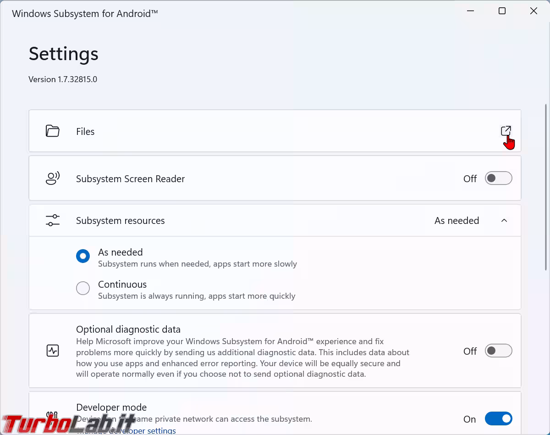
Task: Close the Windows Subsystem for Android window
Action: [533, 11]
